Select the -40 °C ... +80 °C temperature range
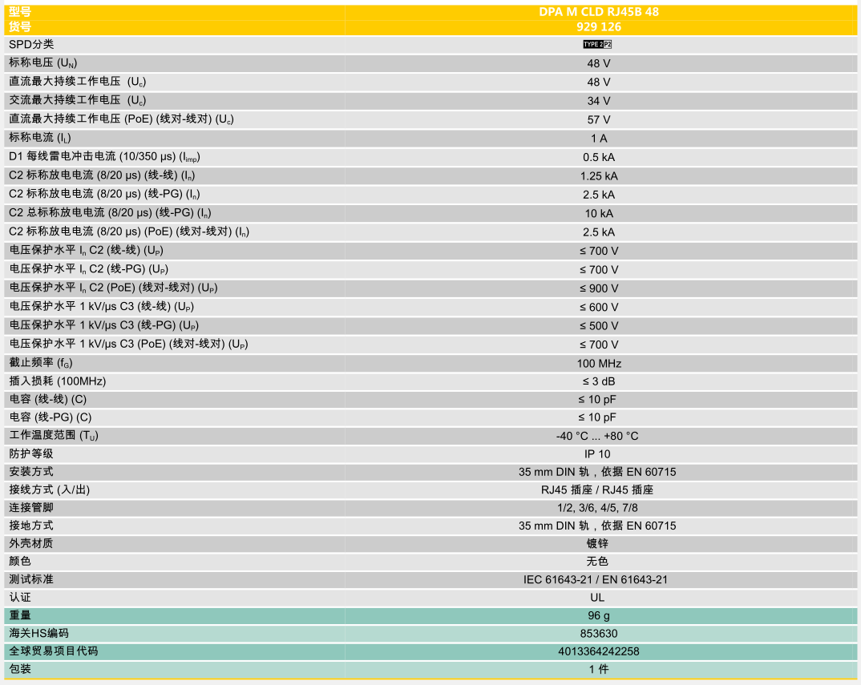861x685 pixels. [598, 436]
